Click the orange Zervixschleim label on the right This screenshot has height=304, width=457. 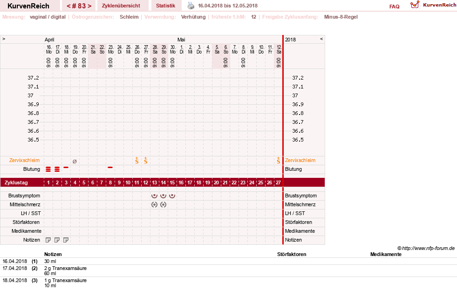tap(300, 160)
